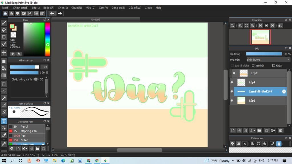Image resolution: width=292 pixels, height=164 pixels.
Task: Select the Mapping Pen brush
Action: tap(29, 131)
